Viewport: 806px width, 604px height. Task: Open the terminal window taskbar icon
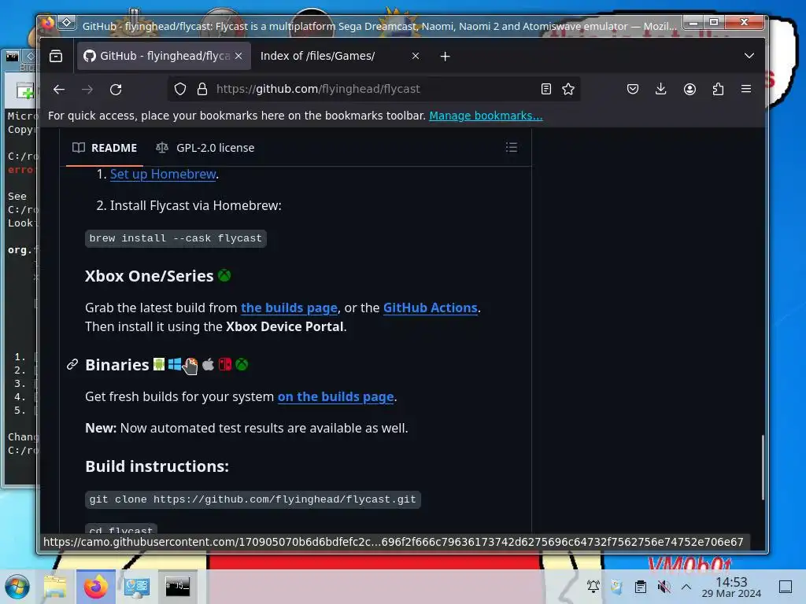(x=177, y=587)
